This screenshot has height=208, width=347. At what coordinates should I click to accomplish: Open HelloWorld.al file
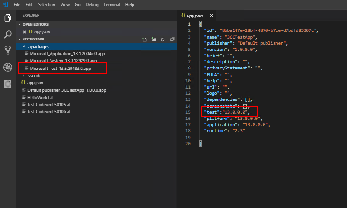pyautogui.click(x=40, y=98)
